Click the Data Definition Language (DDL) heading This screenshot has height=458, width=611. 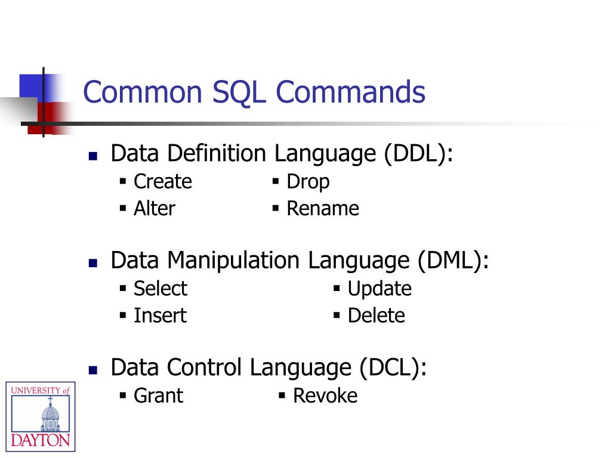click(282, 153)
